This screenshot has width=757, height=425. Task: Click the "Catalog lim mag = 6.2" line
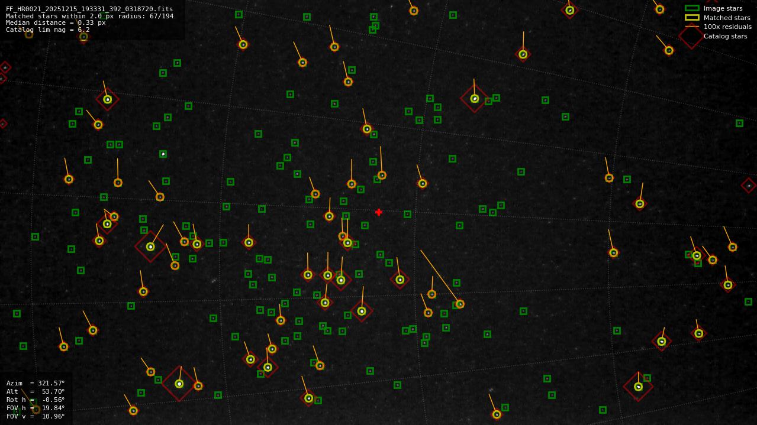pyautogui.click(x=48, y=30)
